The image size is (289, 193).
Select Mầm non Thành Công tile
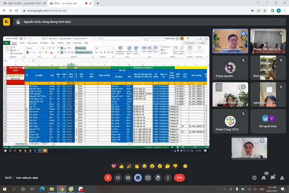tap(230, 95)
